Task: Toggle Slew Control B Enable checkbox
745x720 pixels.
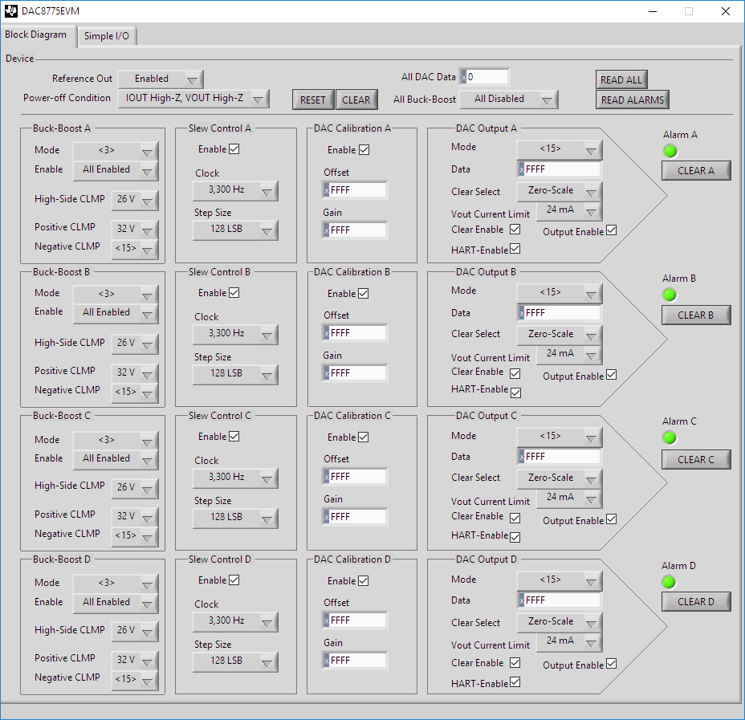Action: pos(234,292)
